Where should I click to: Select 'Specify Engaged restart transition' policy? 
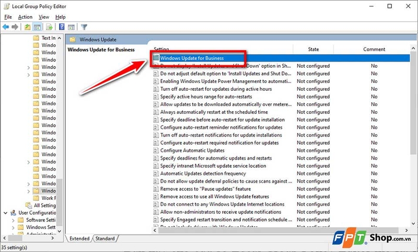click(226, 220)
